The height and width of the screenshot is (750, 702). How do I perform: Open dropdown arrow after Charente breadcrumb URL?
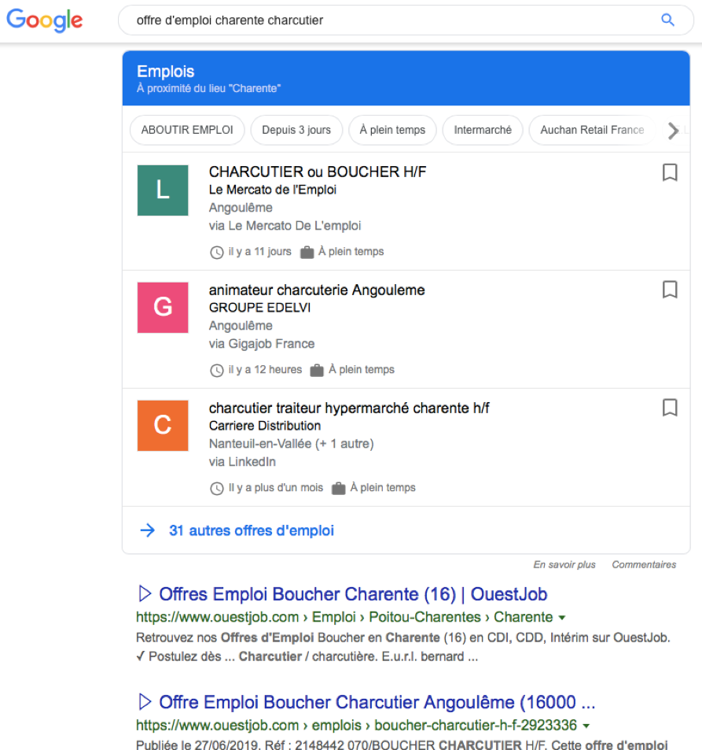(x=562, y=618)
